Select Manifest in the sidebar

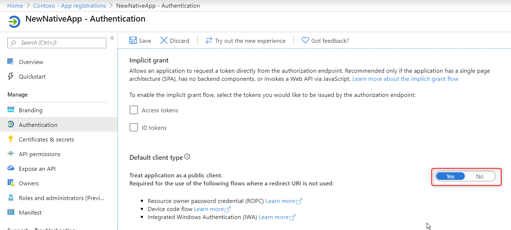tap(30, 212)
